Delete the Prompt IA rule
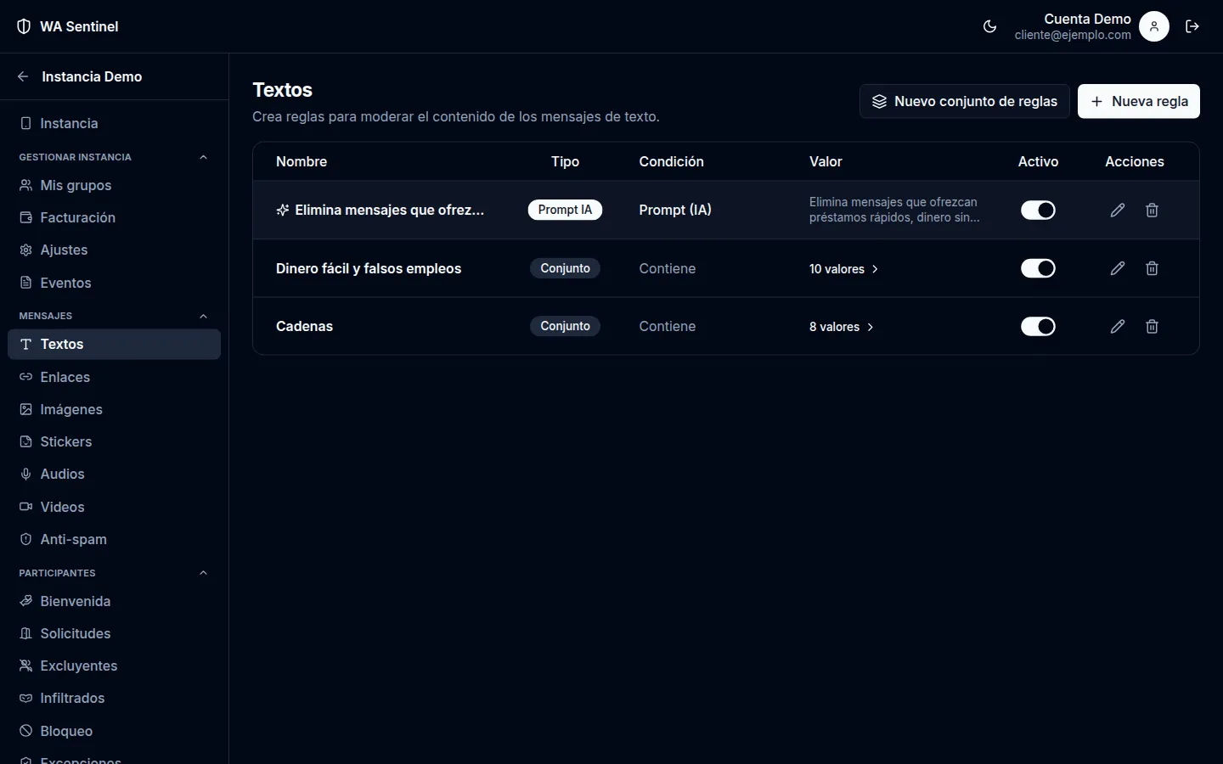 [1152, 210]
